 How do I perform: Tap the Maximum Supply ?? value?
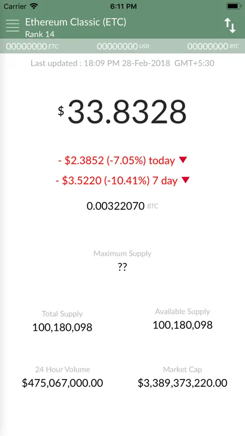pyautogui.click(x=122, y=268)
